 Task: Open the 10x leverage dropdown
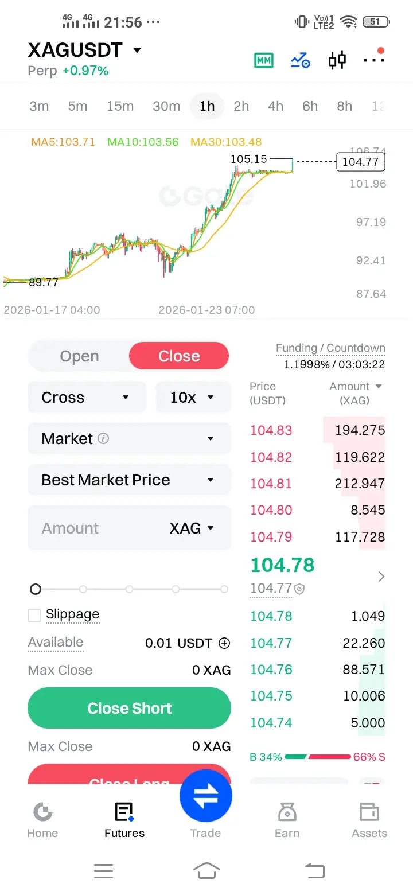click(x=193, y=398)
